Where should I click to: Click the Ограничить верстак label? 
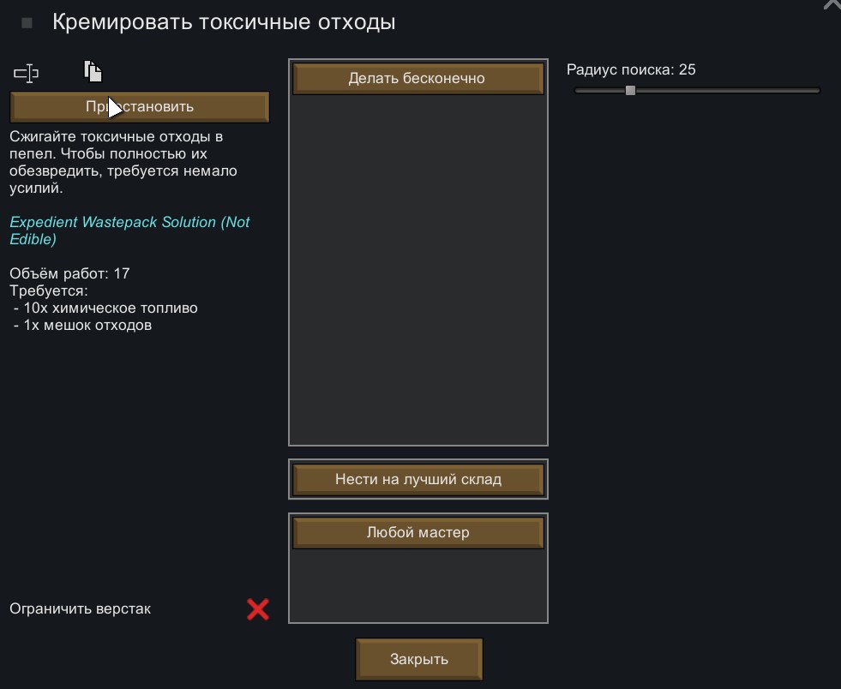tap(80, 609)
